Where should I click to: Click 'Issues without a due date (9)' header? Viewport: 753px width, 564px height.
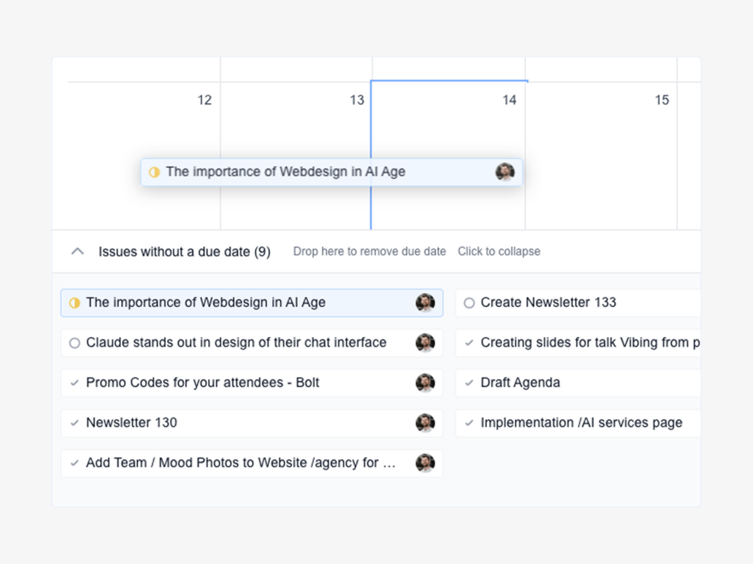click(184, 252)
